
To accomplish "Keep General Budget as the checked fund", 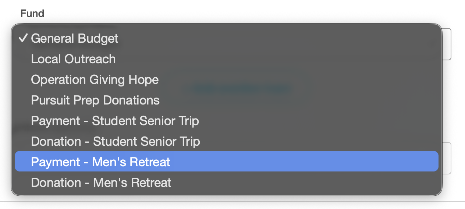I will (75, 39).
